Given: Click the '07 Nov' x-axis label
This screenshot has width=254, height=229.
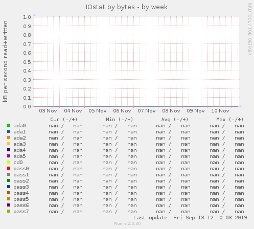Looking at the screenshot, I should coord(147,111).
